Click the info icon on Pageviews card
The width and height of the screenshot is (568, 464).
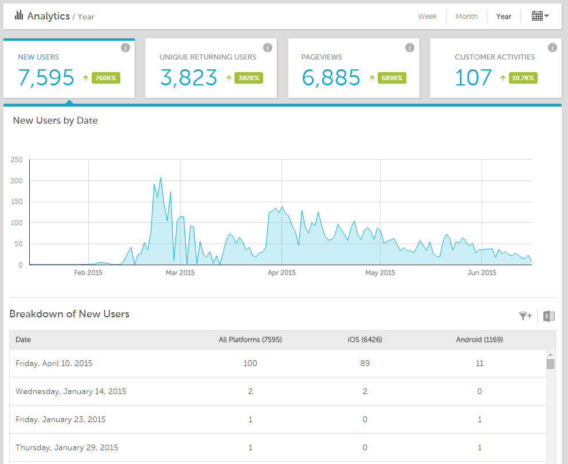410,48
